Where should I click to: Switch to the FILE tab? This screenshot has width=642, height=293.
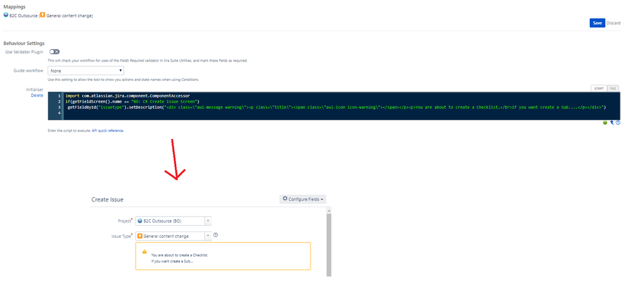point(613,88)
